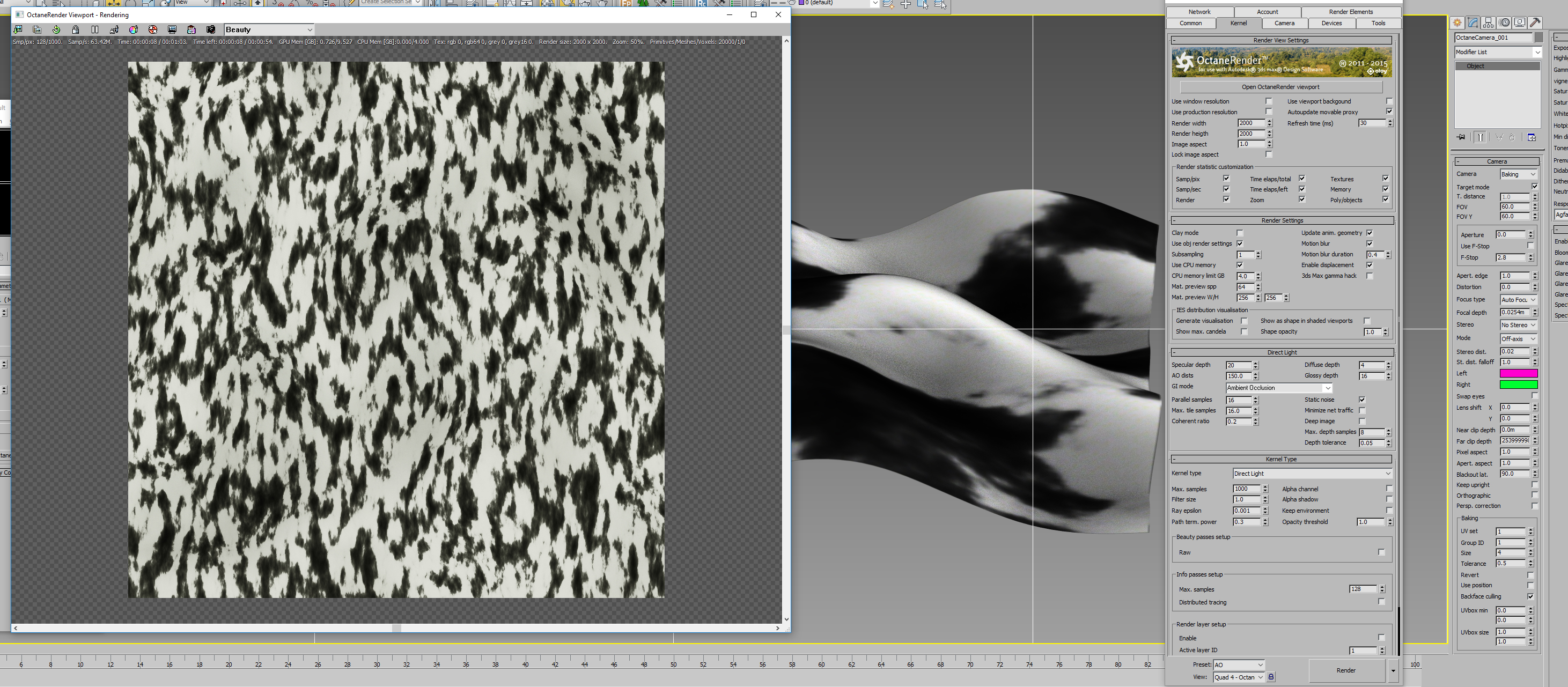Click the object color swatch beside OctaneCamera_001
Viewport: 1568px width, 687px height.
coord(1538,38)
